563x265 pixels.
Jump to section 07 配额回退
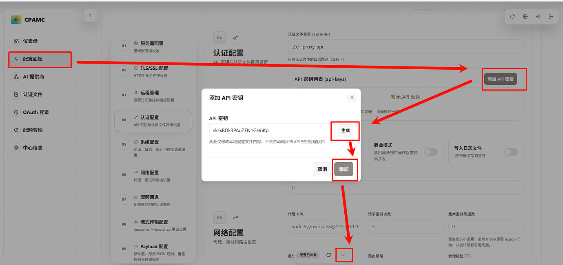(x=153, y=201)
